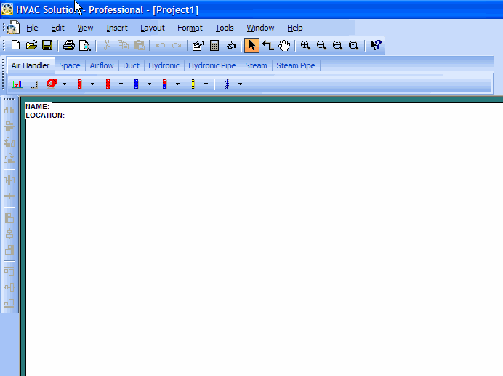Switch to the Hydronic Pipe tab
Image resolution: width=503 pixels, height=376 pixels.
coord(212,65)
